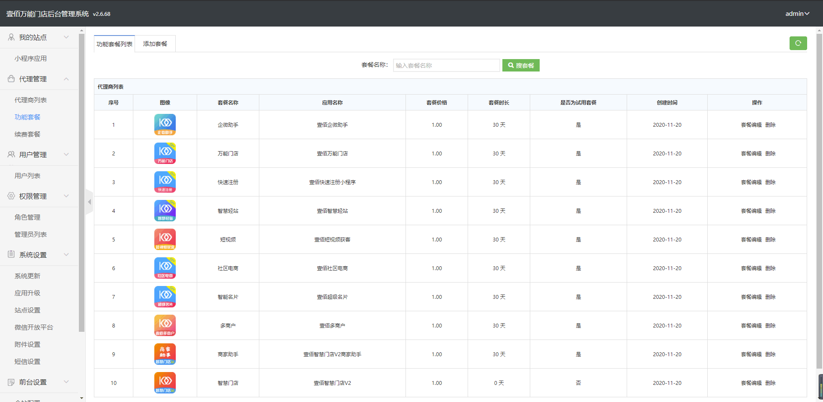
Task: Click the 壹佰智慧门店V2商家助手 app name cell
Action: (332, 354)
